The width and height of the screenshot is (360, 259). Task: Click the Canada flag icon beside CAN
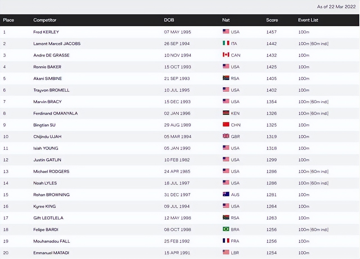click(226, 55)
